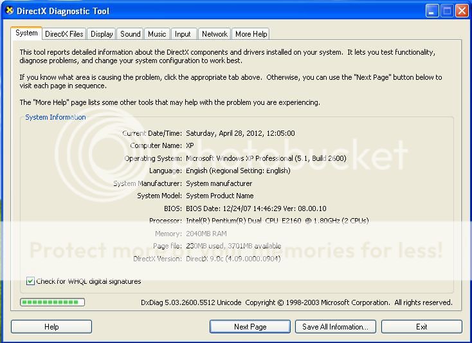This screenshot has height=343, width=472.
Task: Go to Next Page
Action: tap(250, 327)
